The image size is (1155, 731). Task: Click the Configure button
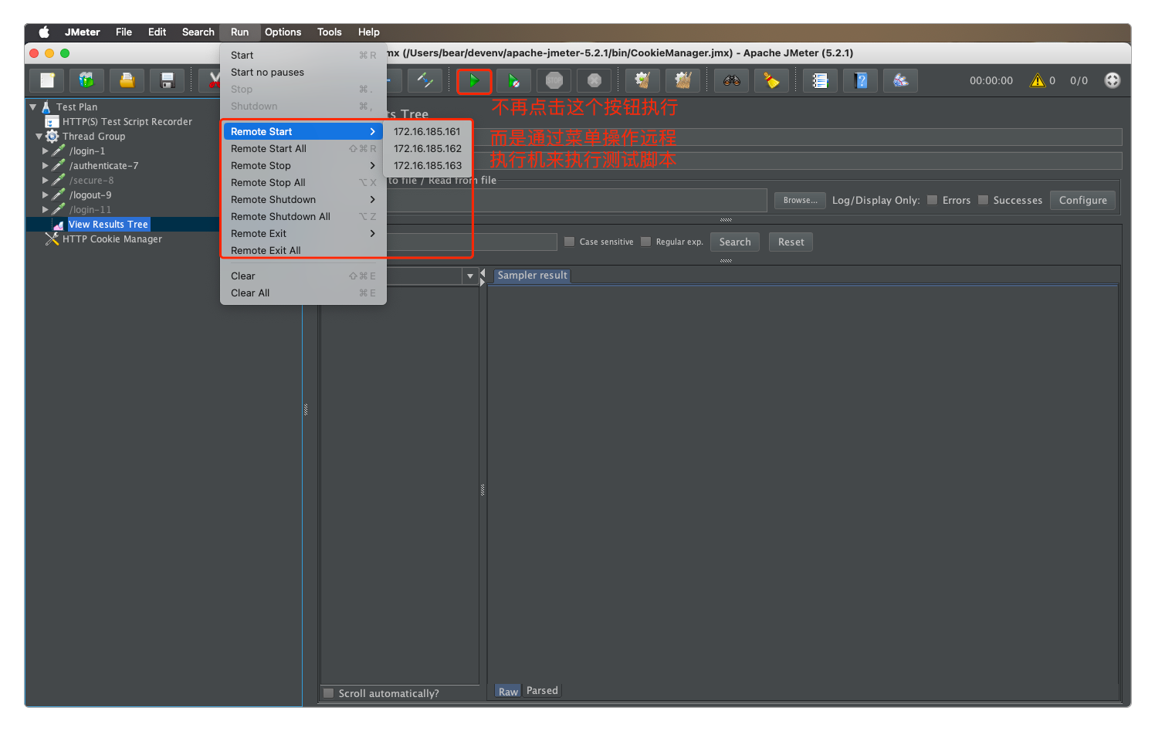1082,200
